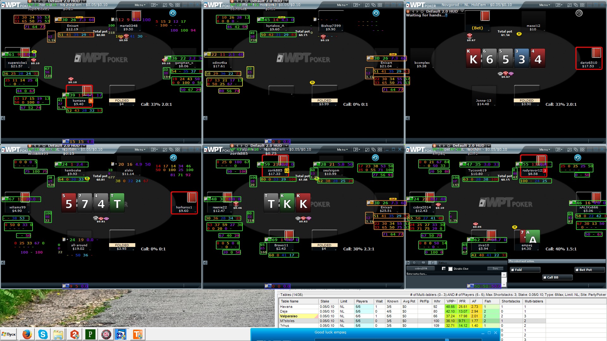The height and width of the screenshot is (341, 607).
Task: Click the Save notes button
Action: (495, 268)
